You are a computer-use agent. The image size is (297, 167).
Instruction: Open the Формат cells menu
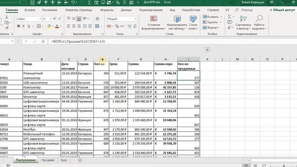(x=211, y=28)
